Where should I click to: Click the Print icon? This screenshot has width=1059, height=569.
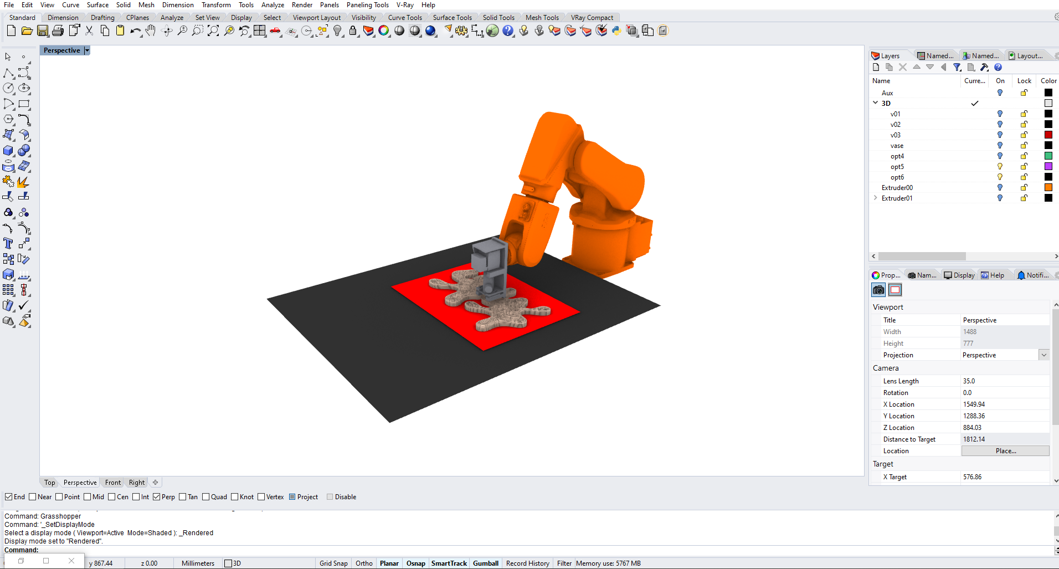coord(58,31)
